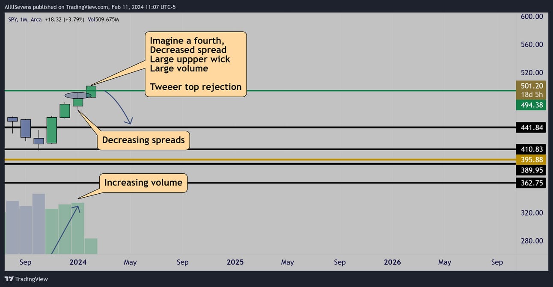The width and height of the screenshot is (553, 287).
Task: Select the tallest blue volume bar
Action: click(x=39, y=224)
